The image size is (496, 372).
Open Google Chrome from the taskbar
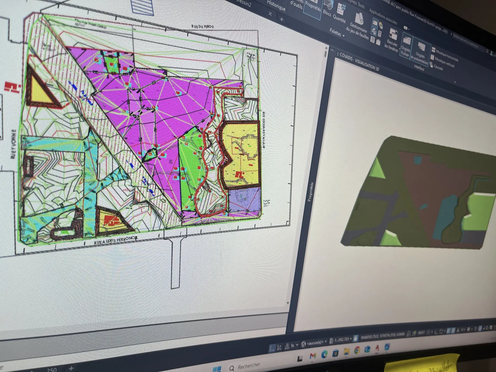(x=357, y=350)
